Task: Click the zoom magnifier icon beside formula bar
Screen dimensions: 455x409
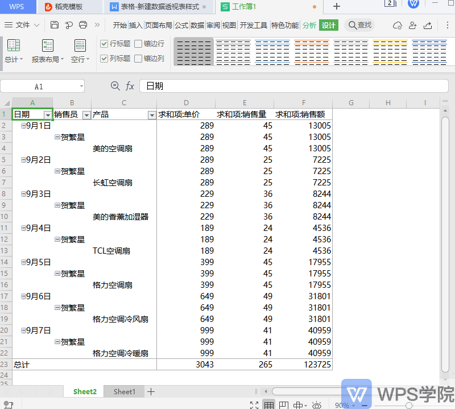Action: pos(115,86)
